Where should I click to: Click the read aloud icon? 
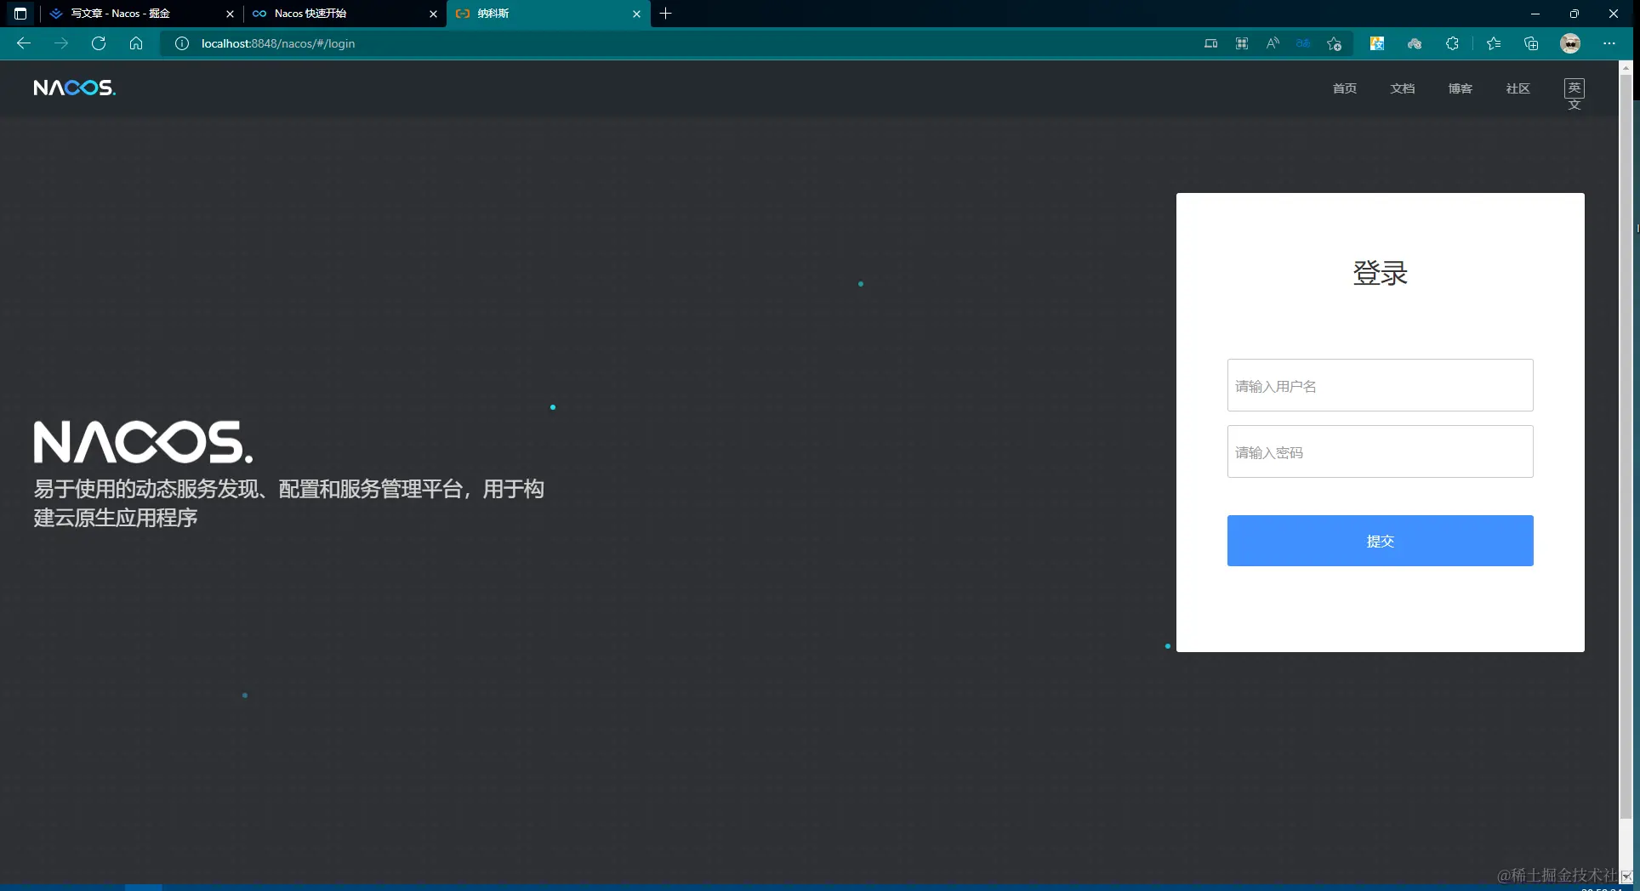[1273, 43]
